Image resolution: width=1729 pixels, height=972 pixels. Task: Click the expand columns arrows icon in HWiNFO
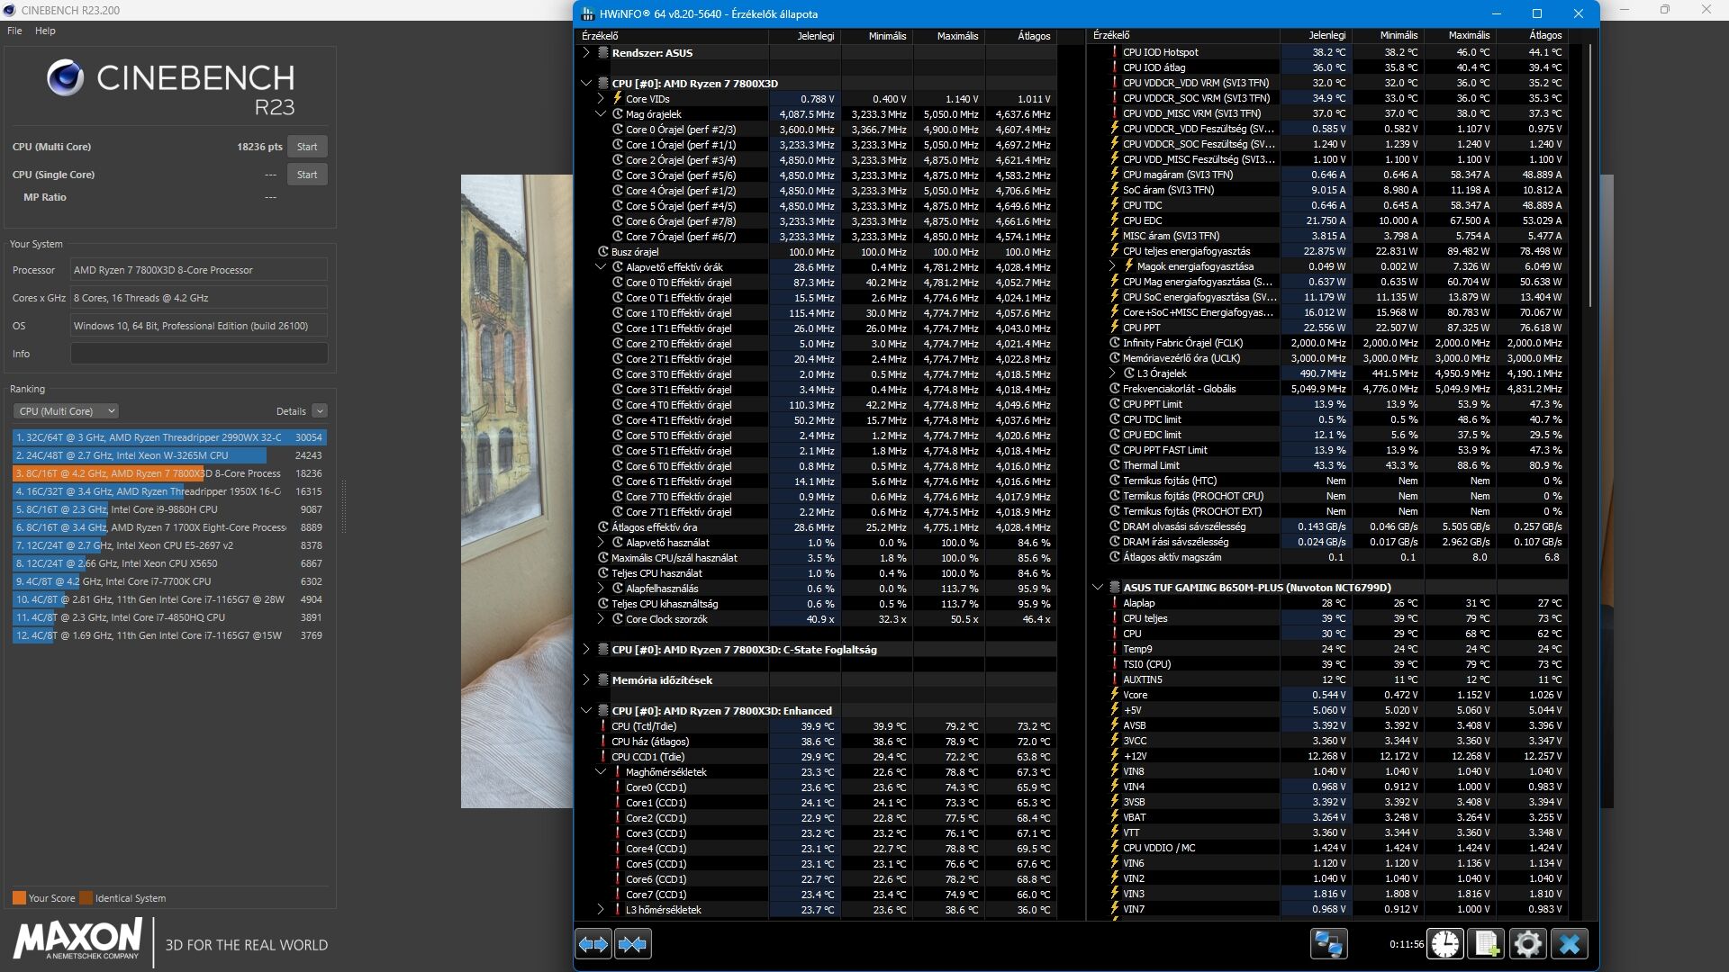[593, 944]
